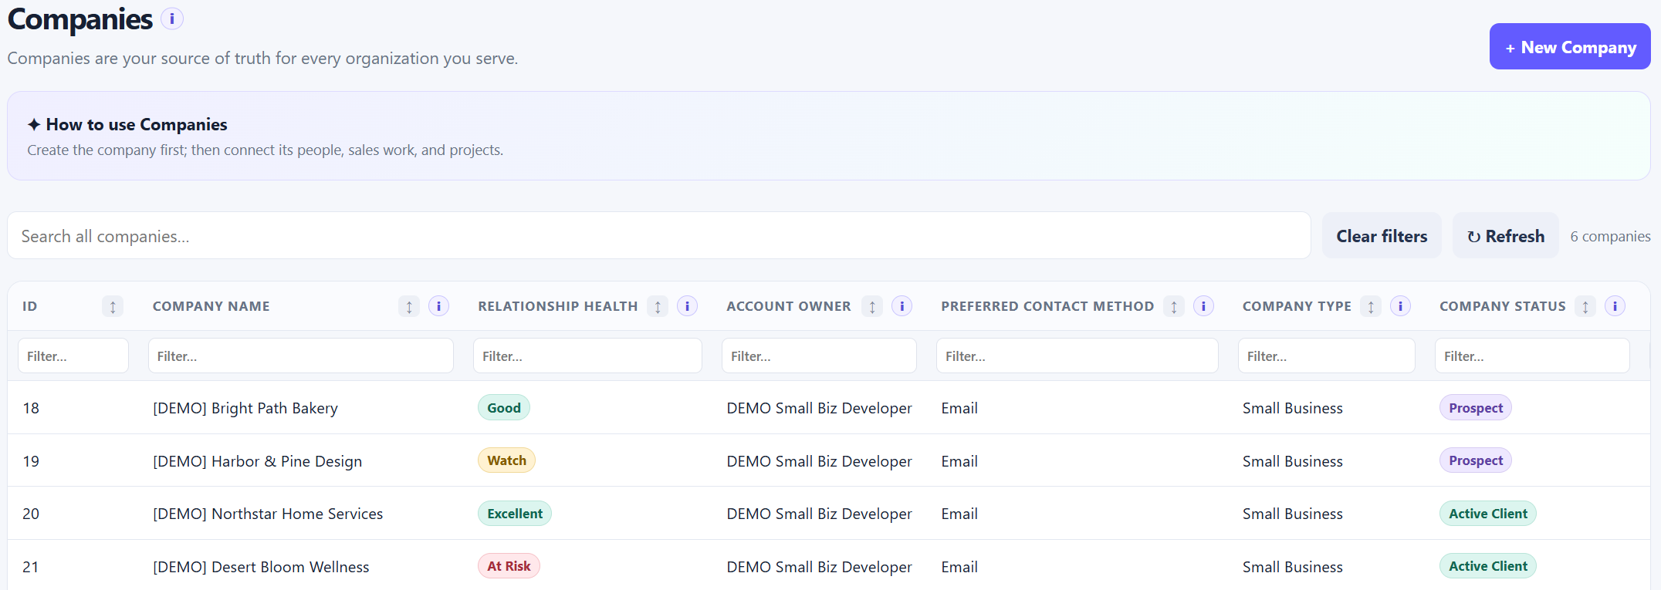Click the Excellent health badge
Screen dimensions: 1661x590
(x=515, y=513)
